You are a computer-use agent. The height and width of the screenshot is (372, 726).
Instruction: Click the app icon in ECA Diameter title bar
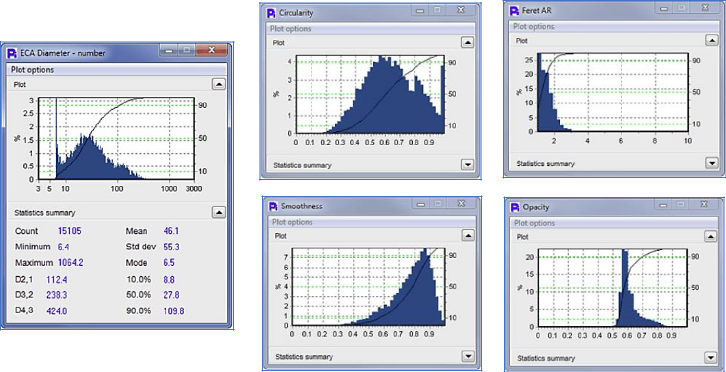point(13,53)
